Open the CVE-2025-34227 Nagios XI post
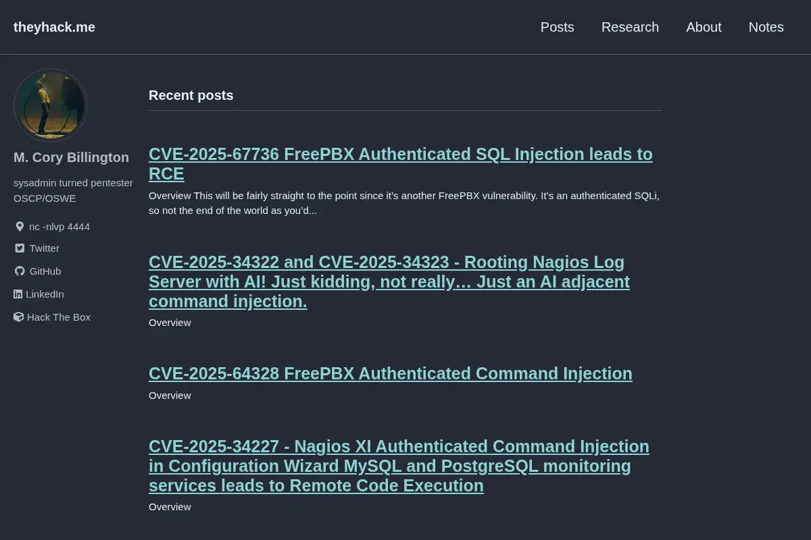Viewport: 811px width, 540px height. point(399,466)
